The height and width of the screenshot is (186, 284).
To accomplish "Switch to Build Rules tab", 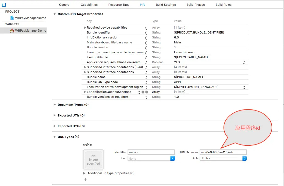I will pos(223,5).
